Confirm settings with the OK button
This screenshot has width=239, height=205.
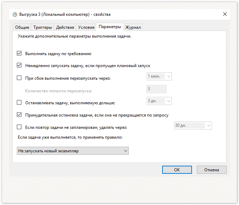177,170
